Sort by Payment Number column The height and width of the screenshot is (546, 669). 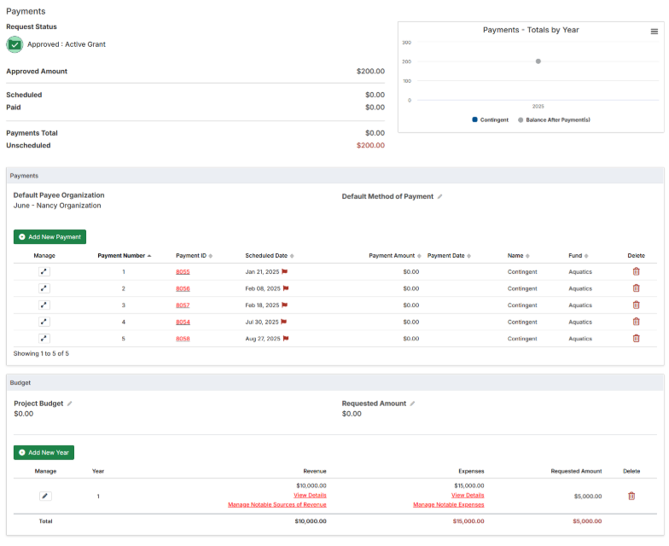click(125, 256)
